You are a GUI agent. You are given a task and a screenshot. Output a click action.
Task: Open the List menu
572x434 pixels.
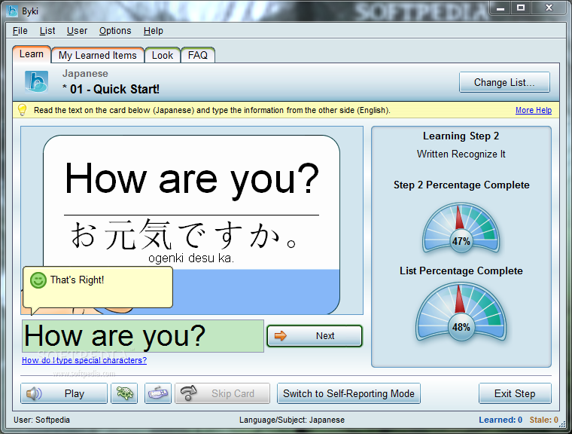point(47,31)
